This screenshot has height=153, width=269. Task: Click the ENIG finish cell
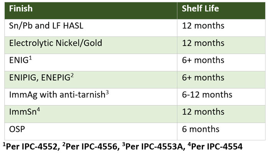click(x=91, y=63)
